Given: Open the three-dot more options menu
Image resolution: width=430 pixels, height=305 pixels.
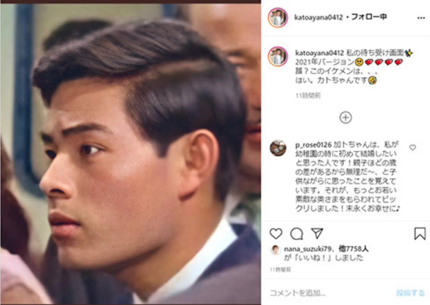Looking at the screenshot, I should pos(421,18).
